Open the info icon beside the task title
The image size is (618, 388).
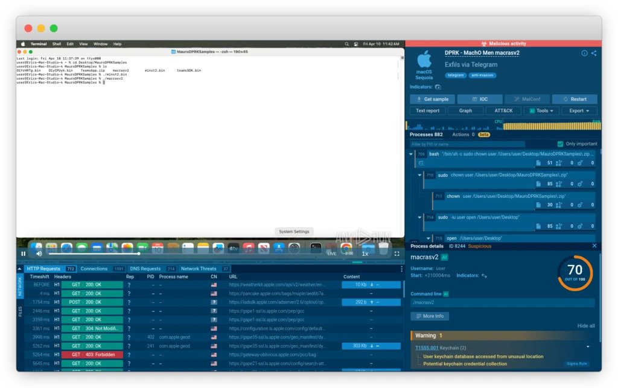584,53
